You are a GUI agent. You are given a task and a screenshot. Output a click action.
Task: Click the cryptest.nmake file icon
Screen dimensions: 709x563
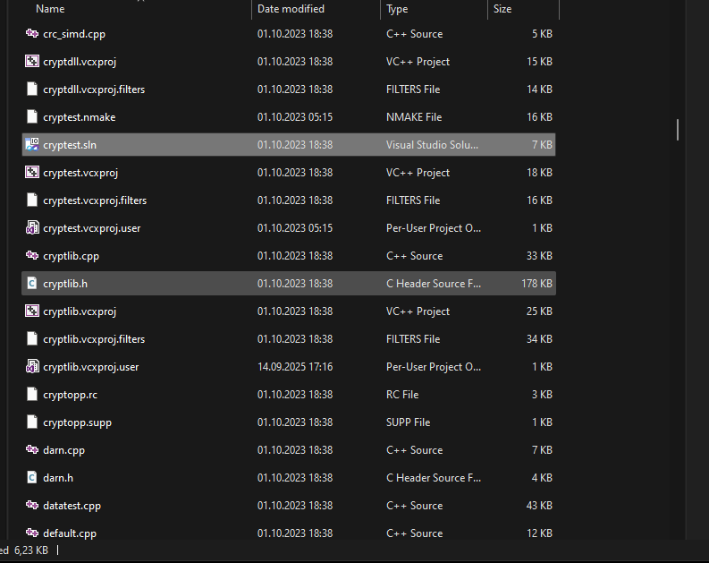coord(32,117)
